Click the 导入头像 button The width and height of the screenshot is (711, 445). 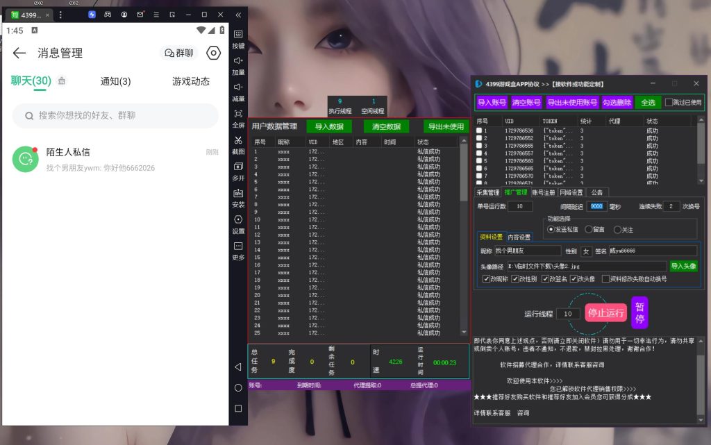tap(683, 266)
